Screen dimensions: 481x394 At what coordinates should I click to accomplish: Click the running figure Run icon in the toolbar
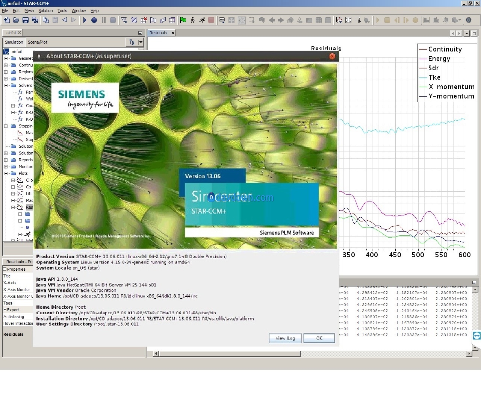tap(202, 20)
